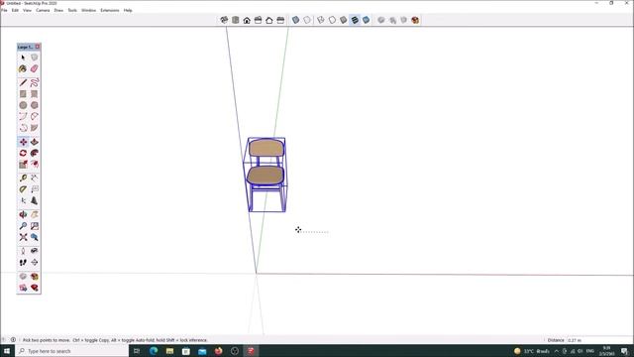Open the Camera menu
This screenshot has width=634, height=357.
[x=43, y=10]
